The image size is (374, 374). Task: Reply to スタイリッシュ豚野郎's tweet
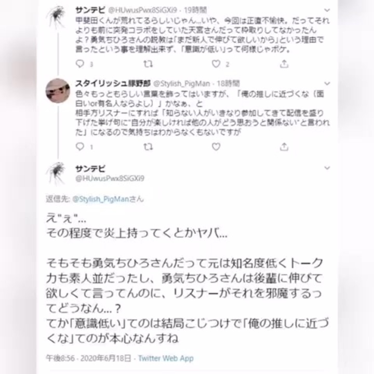(80, 146)
